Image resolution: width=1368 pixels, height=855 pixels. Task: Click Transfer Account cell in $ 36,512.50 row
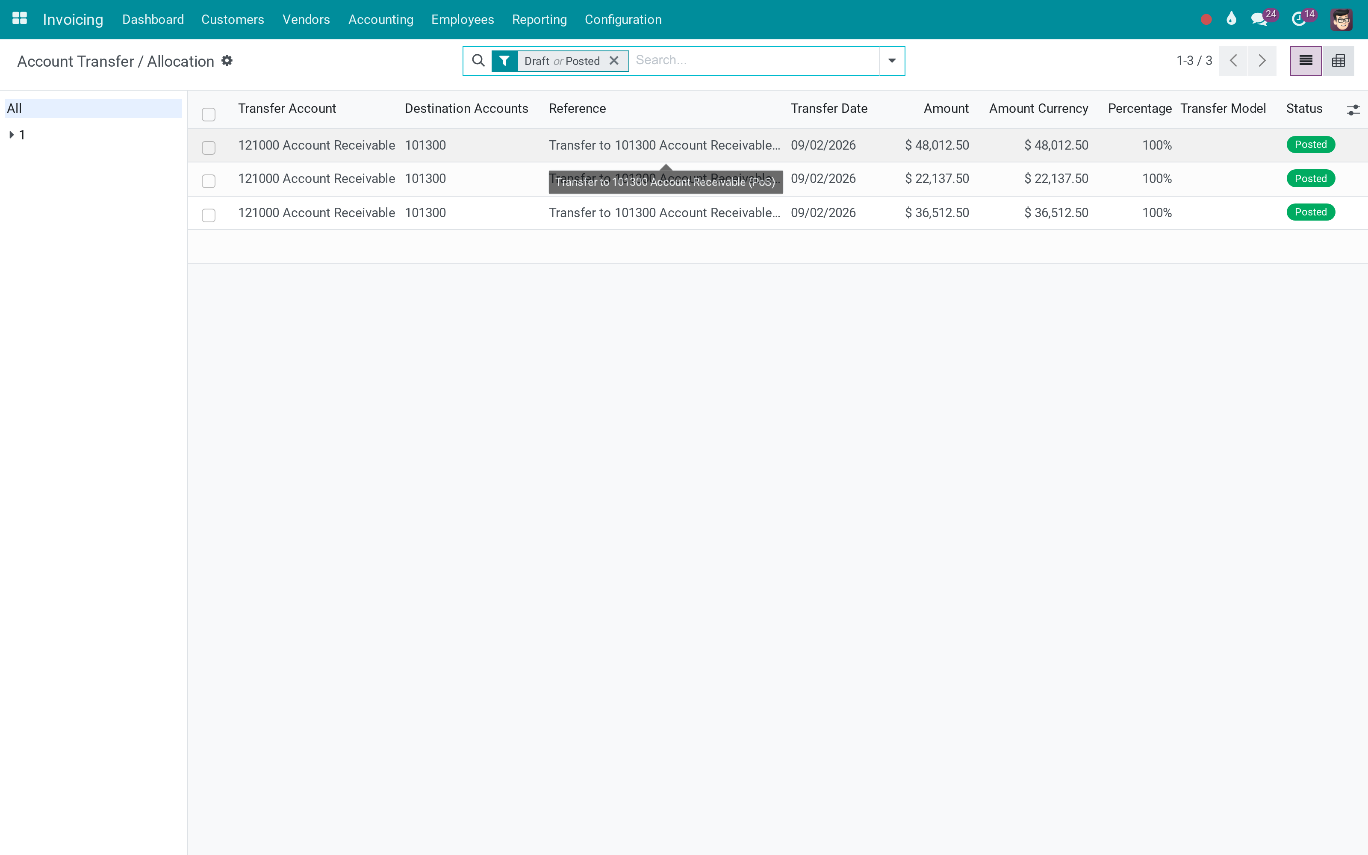coord(316,212)
